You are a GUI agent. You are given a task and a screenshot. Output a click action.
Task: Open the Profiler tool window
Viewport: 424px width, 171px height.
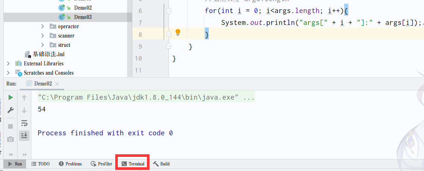pos(101,164)
